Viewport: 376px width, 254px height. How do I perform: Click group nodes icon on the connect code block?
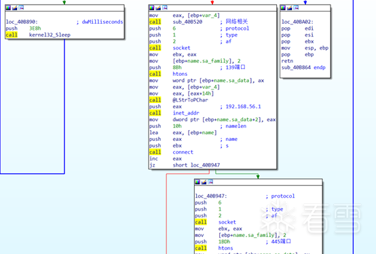(x=165, y=7)
